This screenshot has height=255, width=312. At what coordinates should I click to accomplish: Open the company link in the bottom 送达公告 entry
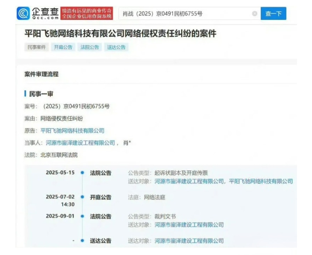(x=189, y=241)
